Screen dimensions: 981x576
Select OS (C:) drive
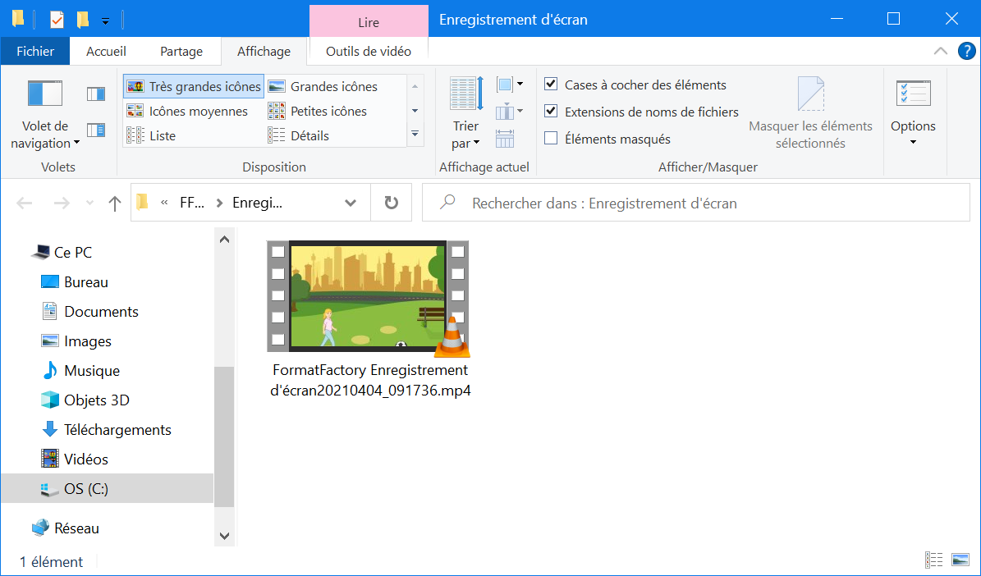coord(107,488)
